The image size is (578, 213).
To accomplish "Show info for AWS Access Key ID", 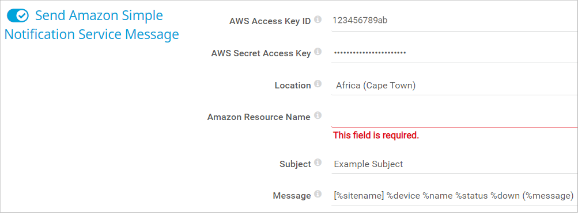I will point(318,19).
